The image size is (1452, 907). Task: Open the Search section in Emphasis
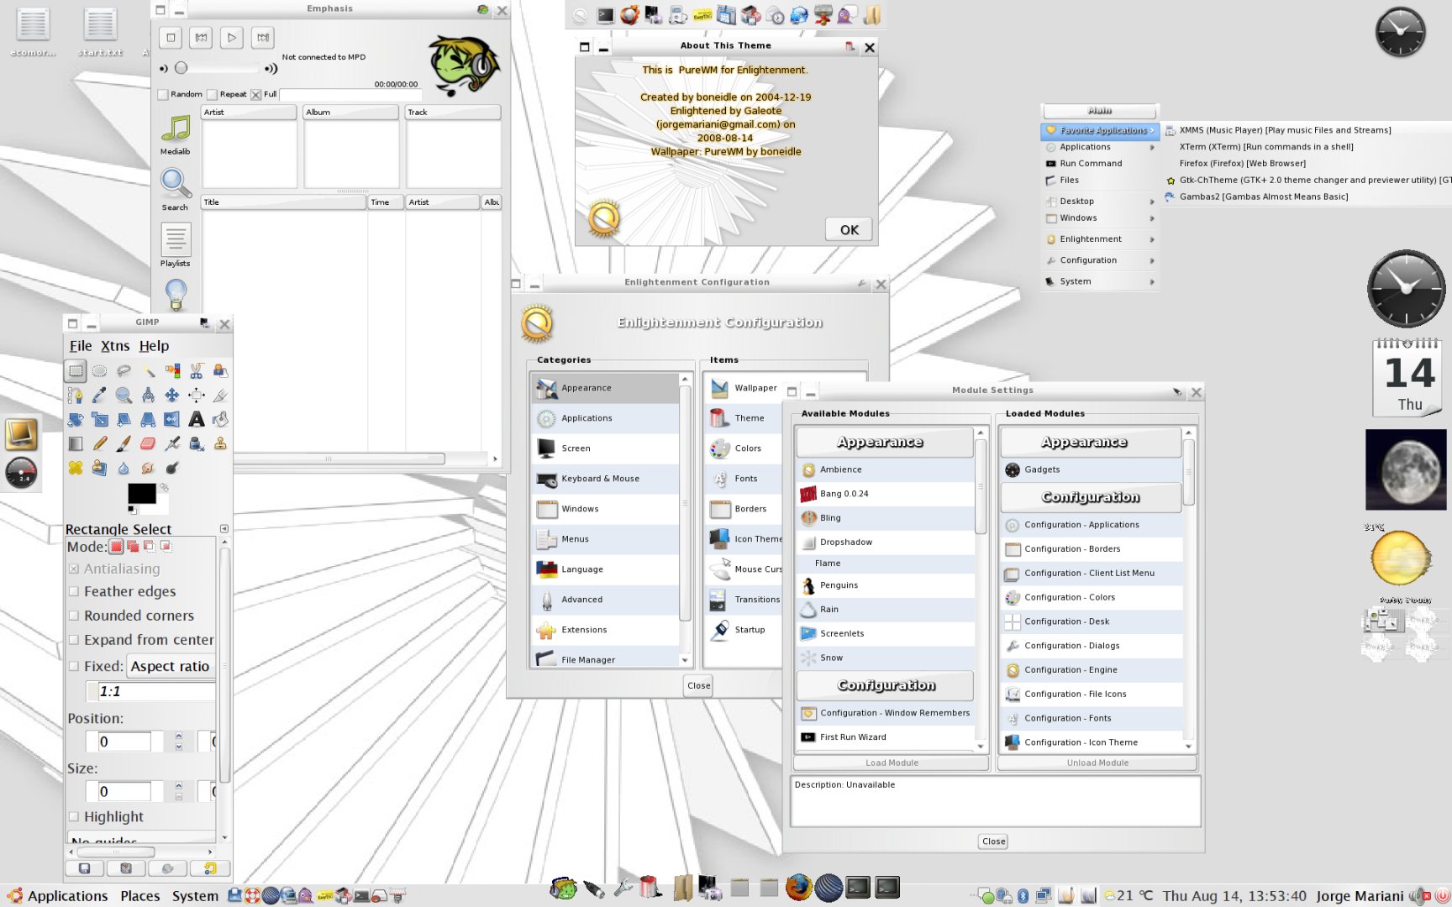[175, 189]
